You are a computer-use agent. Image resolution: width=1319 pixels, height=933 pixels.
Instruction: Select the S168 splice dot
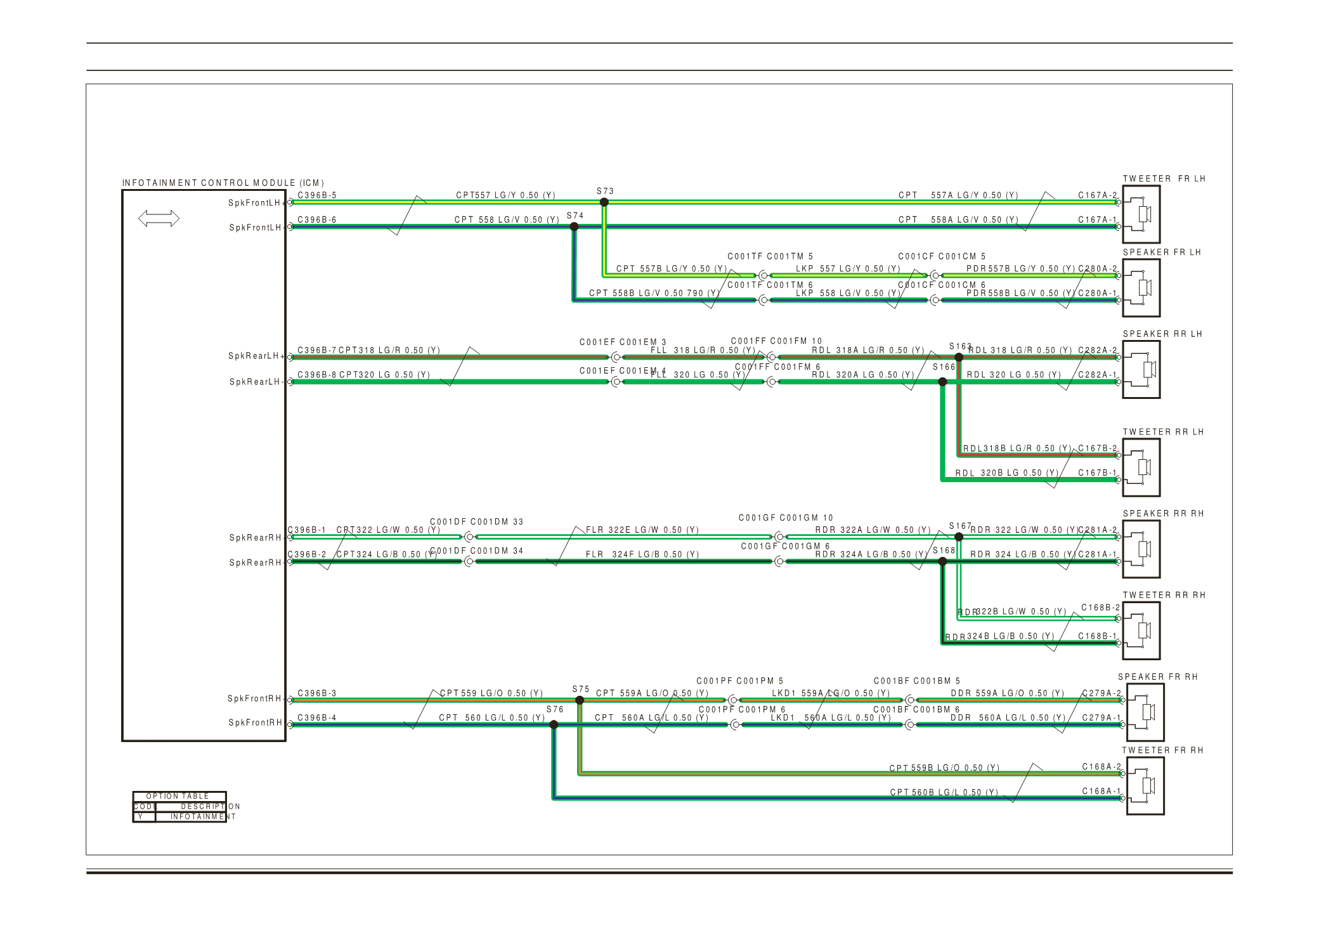pyautogui.click(x=942, y=561)
